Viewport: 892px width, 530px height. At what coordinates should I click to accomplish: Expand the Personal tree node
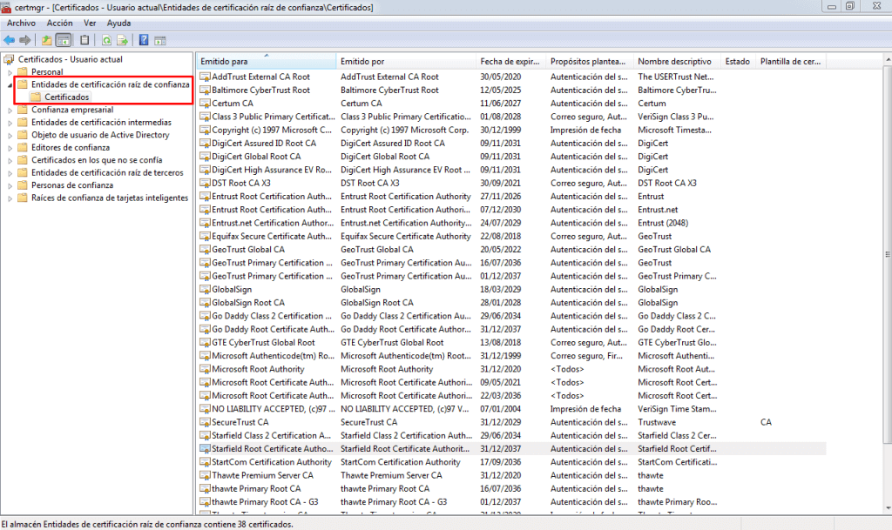pos(10,72)
